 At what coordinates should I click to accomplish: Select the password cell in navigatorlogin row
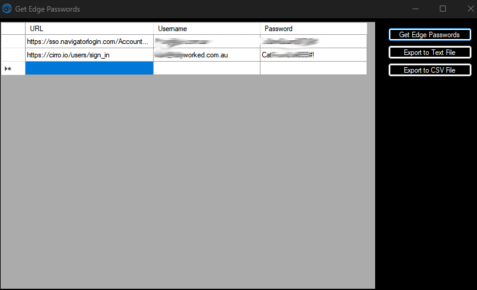[x=314, y=42]
